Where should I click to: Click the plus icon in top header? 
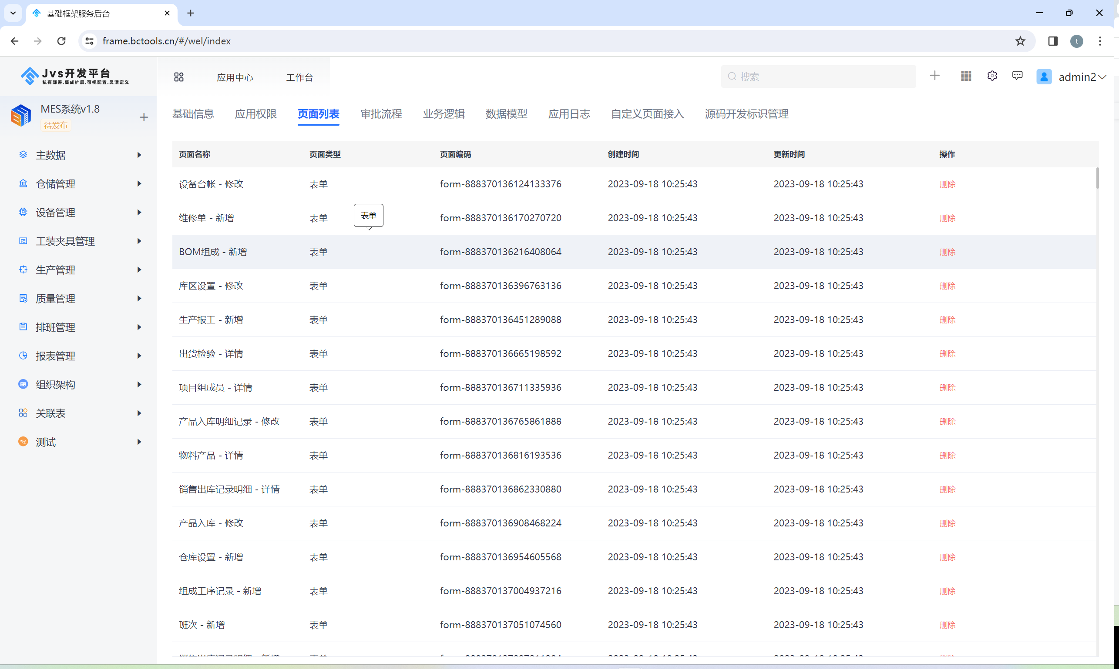tap(935, 76)
